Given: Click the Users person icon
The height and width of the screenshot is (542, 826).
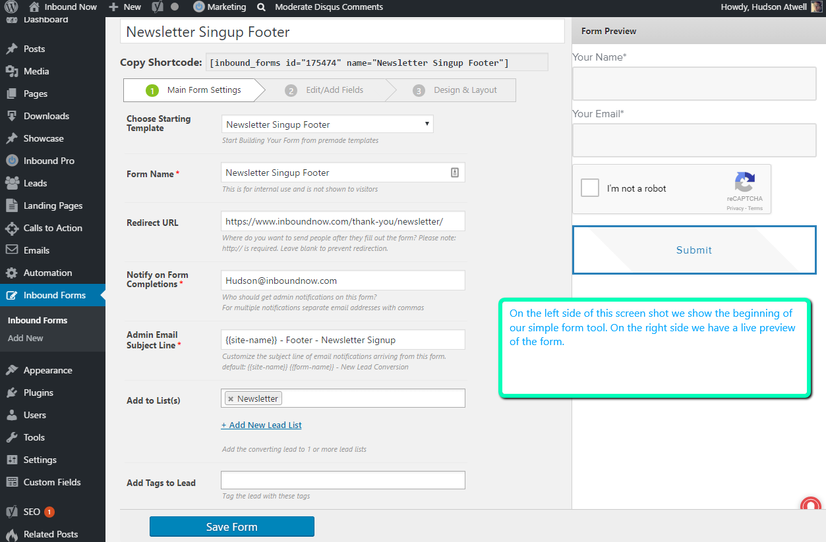Looking at the screenshot, I should pyautogui.click(x=11, y=415).
